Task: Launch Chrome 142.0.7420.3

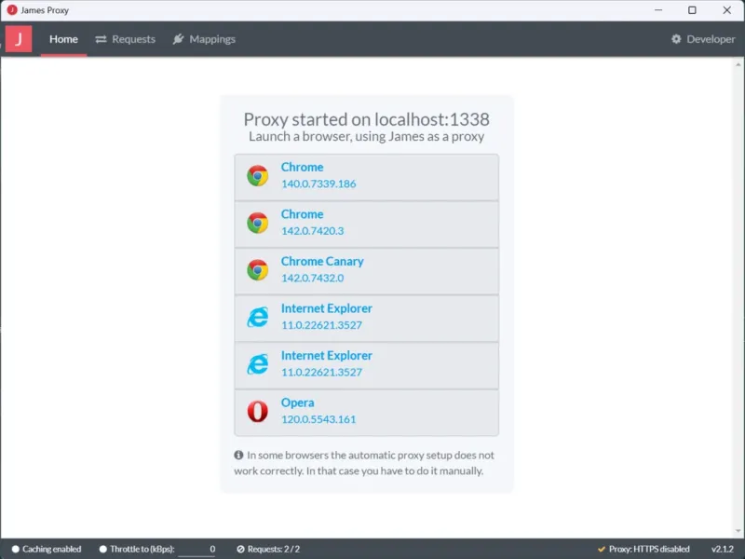Action: point(366,224)
